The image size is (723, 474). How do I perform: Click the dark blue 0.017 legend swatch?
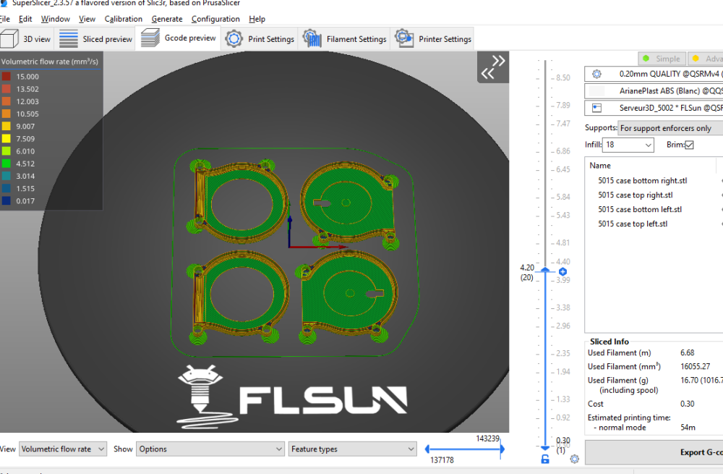click(x=6, y=201)
